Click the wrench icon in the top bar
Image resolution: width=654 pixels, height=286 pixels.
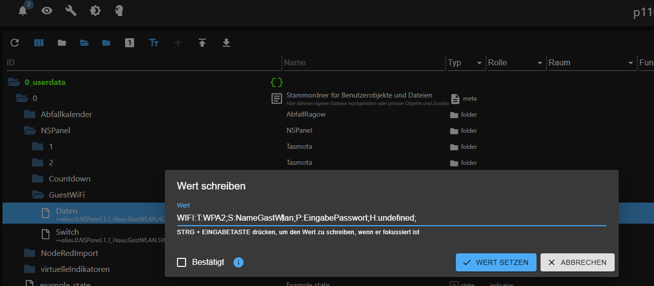(x=71, y=11)
